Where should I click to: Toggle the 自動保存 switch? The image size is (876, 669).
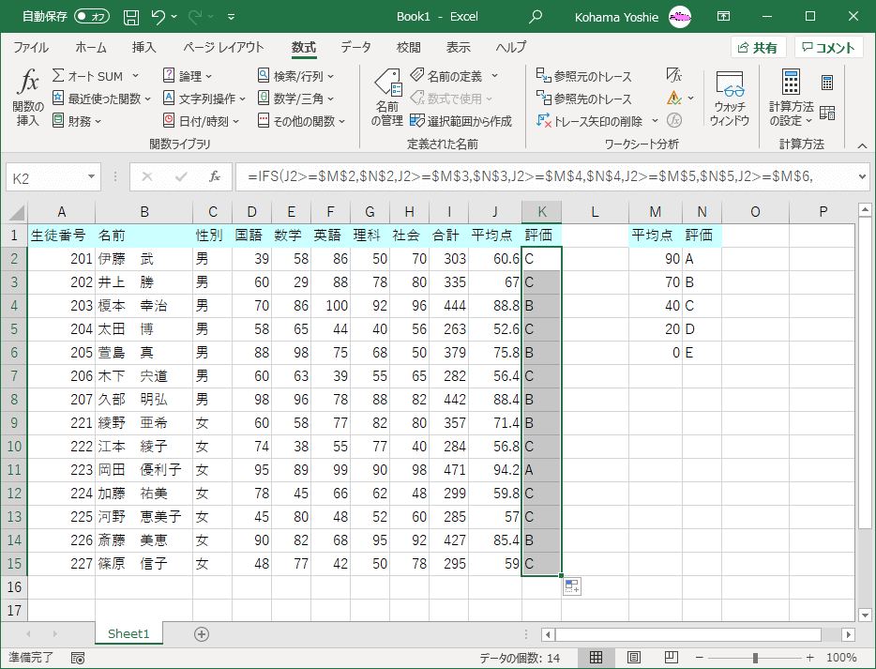pos(92,16)
